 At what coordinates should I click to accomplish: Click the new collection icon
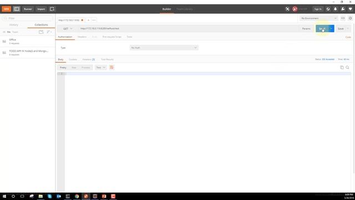(41, 32)
